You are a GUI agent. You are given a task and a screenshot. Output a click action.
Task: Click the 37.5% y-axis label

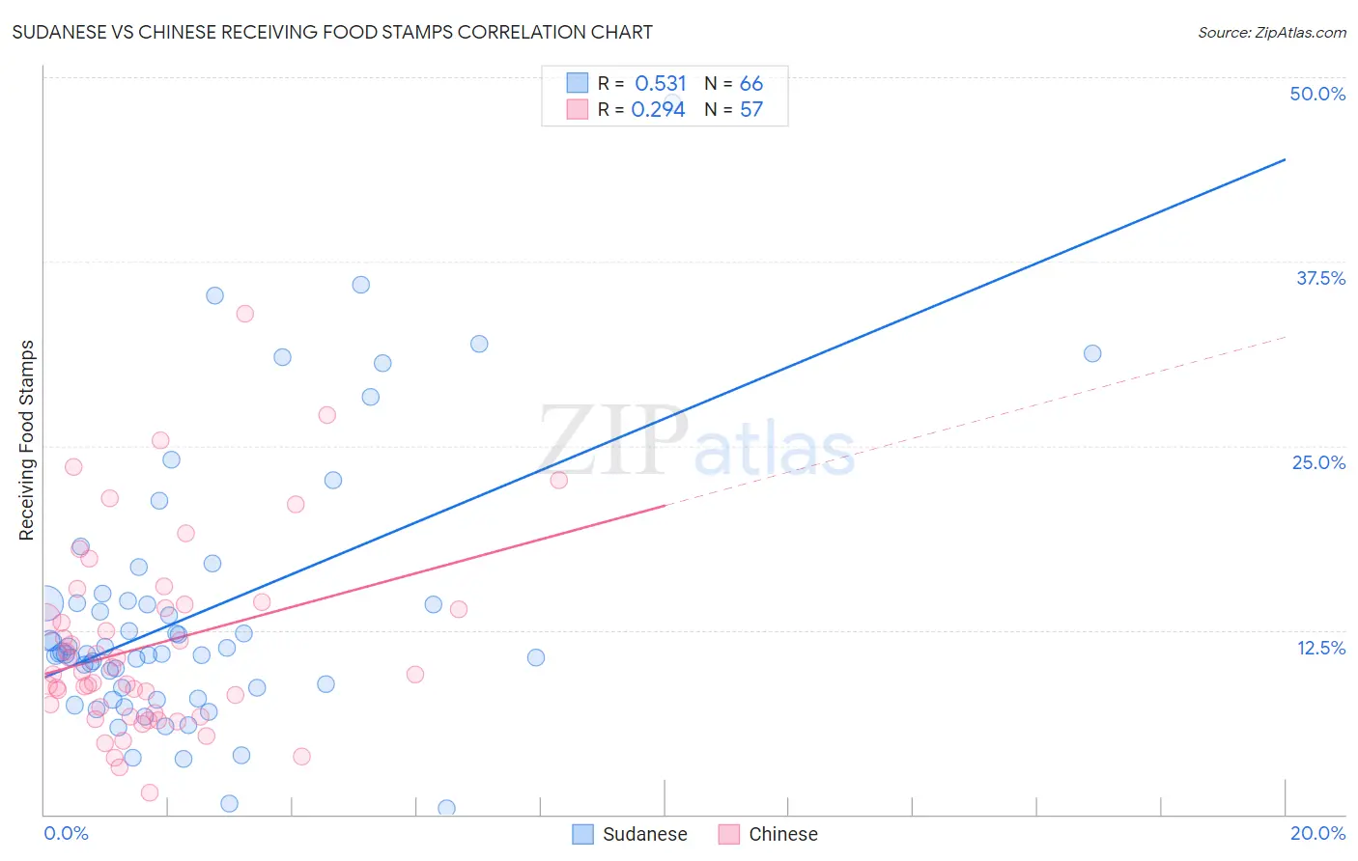point(1320,278)
